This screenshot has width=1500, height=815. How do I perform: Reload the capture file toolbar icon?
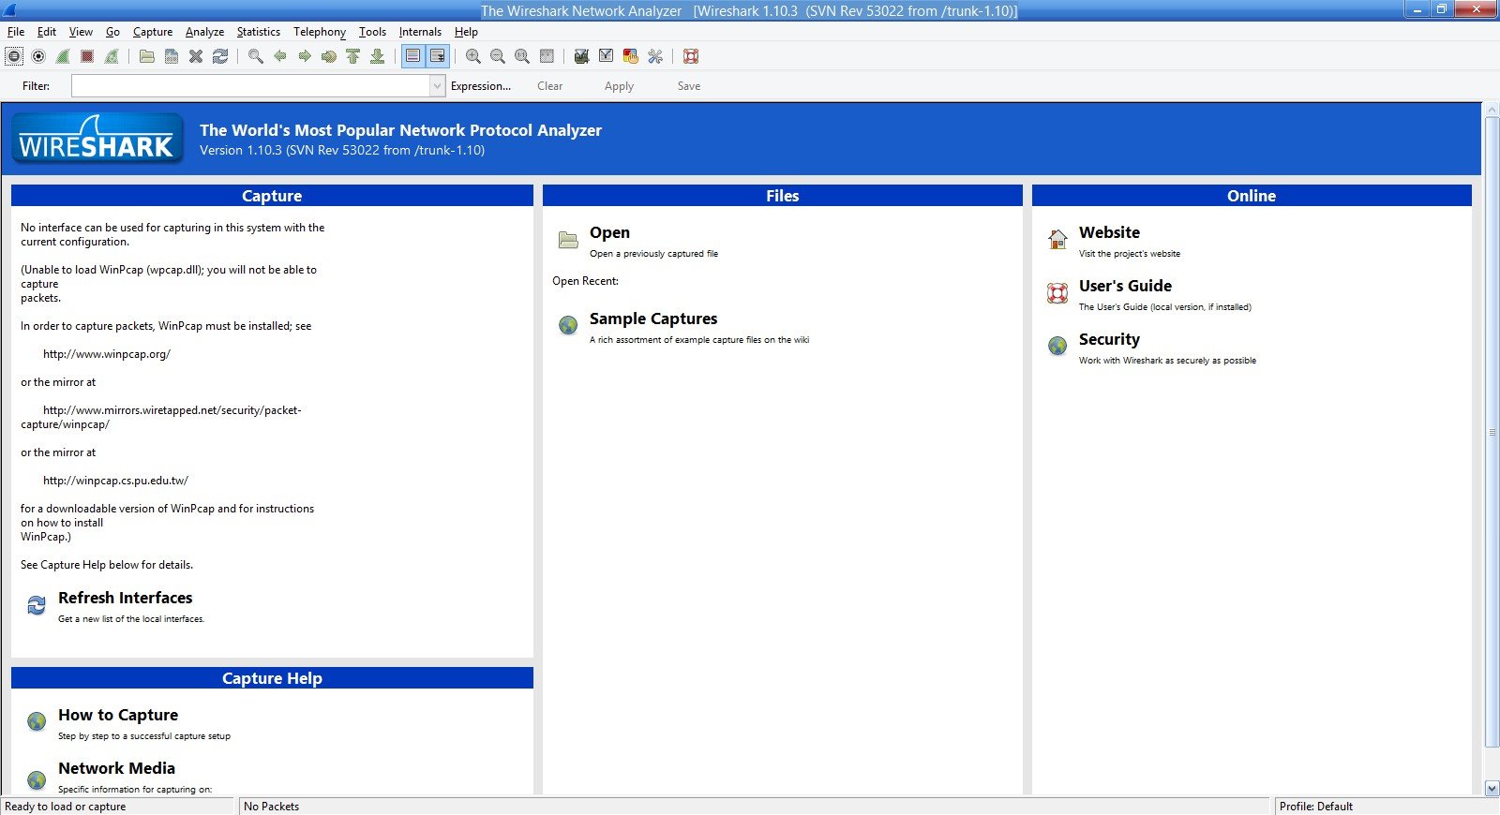(x=220, y=56)
